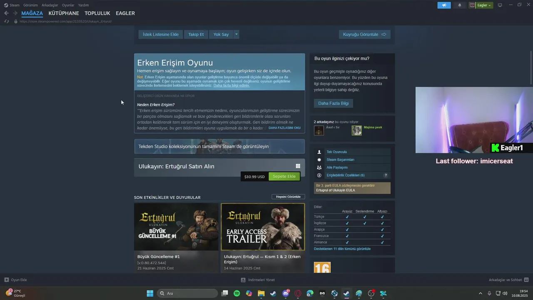Click the volume icon in system tray
Screen dimensions: 533x300
tap(505, 293)
